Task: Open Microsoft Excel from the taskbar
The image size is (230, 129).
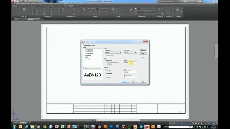Action: pos(63,127)
